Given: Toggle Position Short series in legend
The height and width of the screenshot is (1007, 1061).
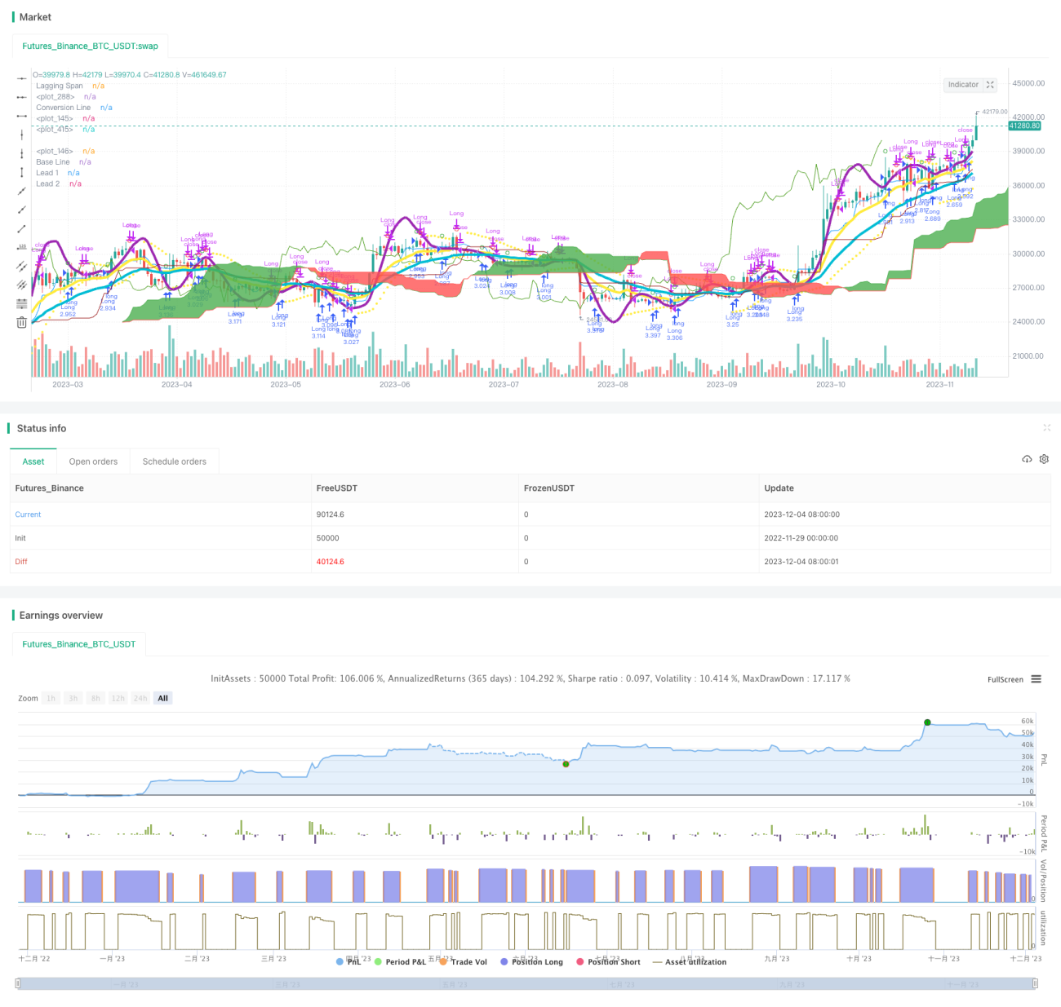Looking at the screenshot, I should point(609,962).
